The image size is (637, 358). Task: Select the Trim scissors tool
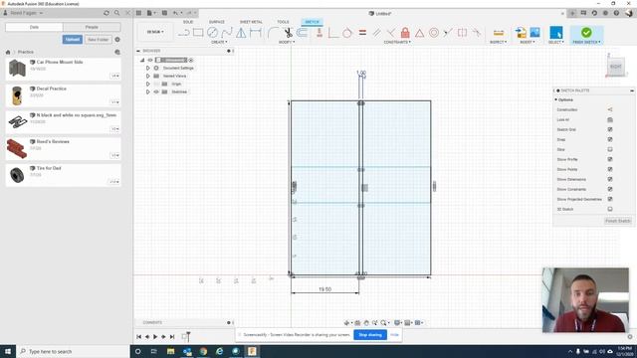click(x=288, y=33)
